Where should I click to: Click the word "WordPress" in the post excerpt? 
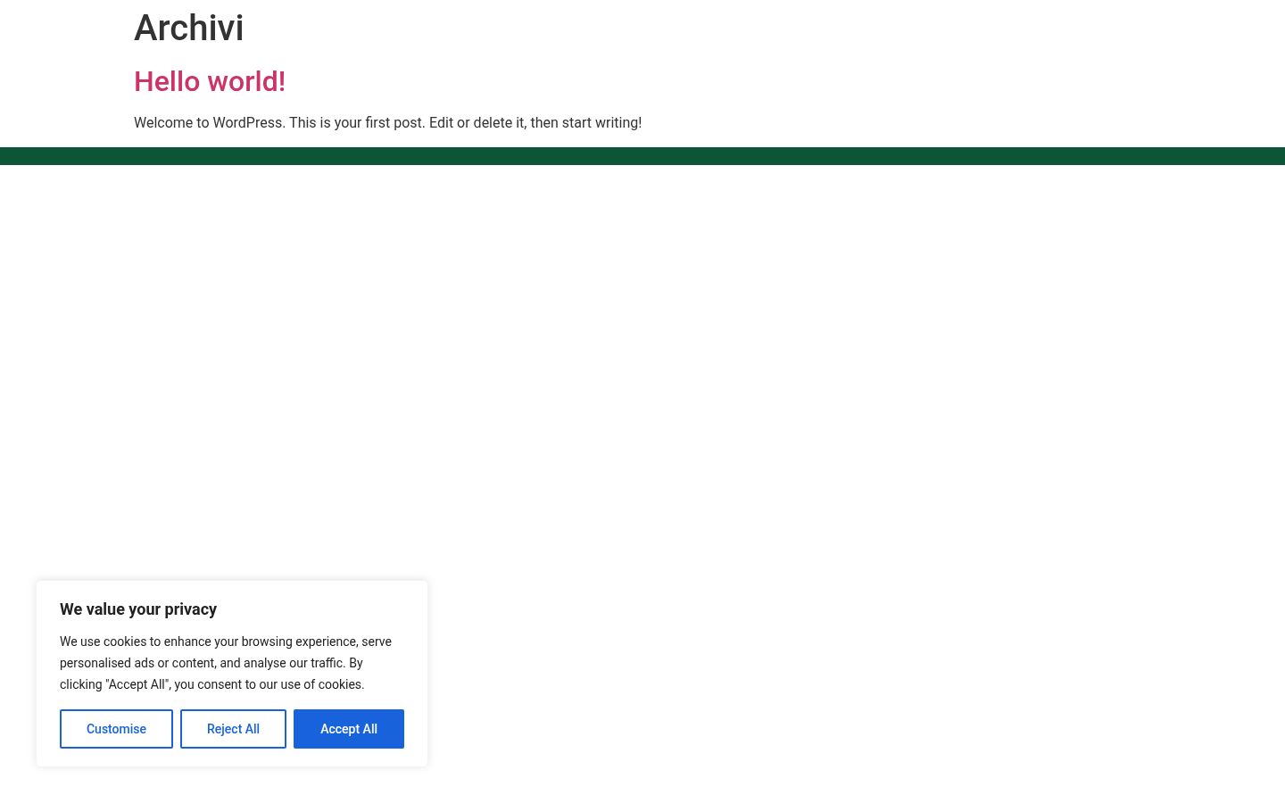(247, 123)
